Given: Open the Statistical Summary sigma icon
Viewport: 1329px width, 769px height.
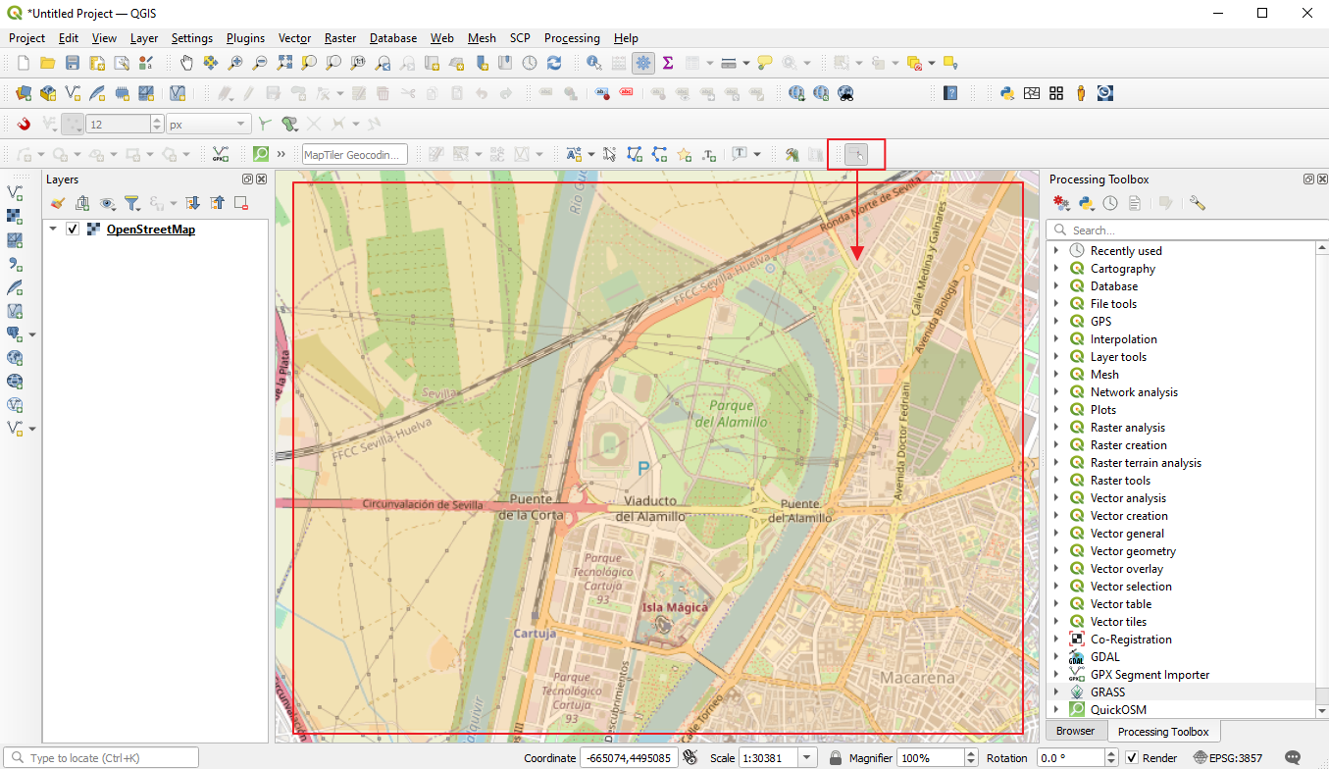Looking at the screenshot, I should [668, 63].
